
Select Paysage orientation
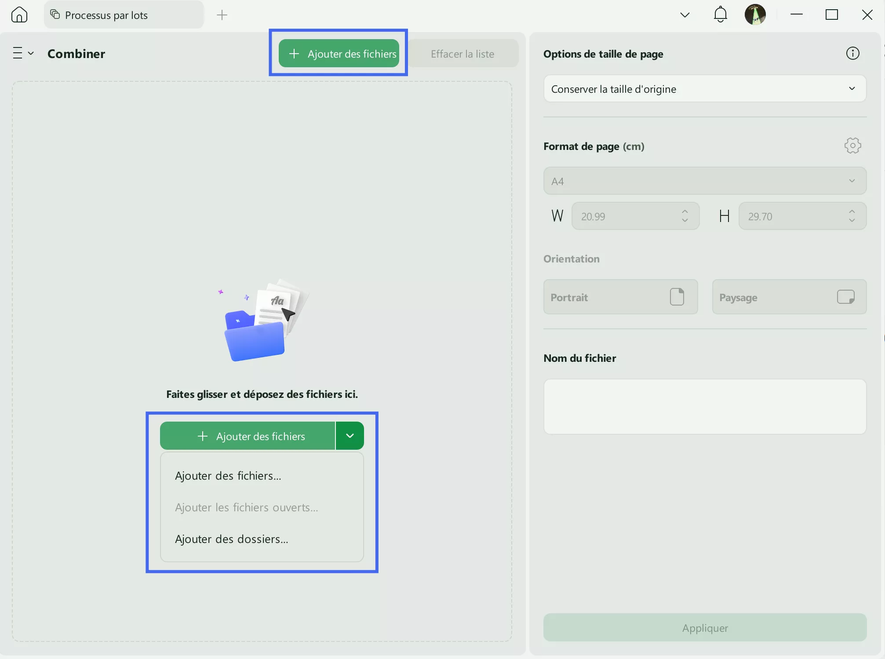[x=789, y=297]
